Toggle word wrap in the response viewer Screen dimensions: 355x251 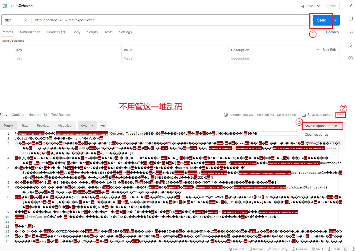coord(103,126)
